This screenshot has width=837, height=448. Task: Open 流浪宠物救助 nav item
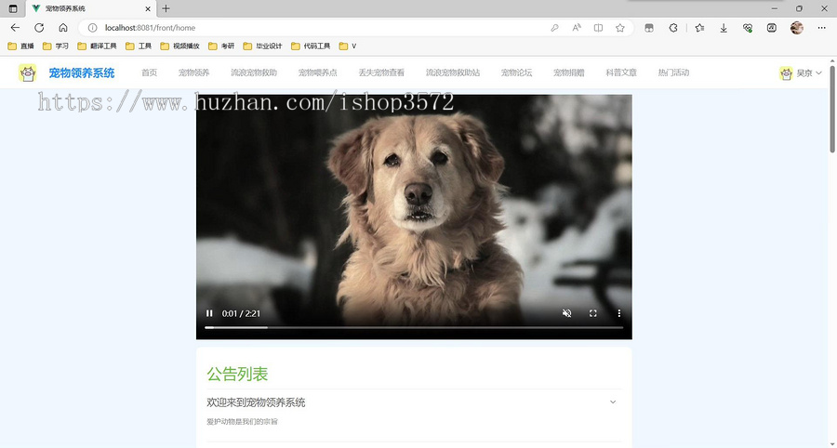click(x=254, y=72)
